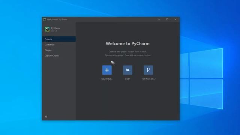Click the New Project plus icon
240x135 pixels.
pyautogui.click(x=107, y=70)
